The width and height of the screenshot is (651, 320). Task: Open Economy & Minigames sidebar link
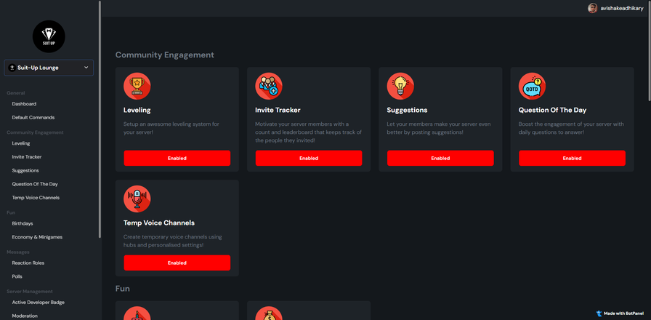(x=37, y=237)
